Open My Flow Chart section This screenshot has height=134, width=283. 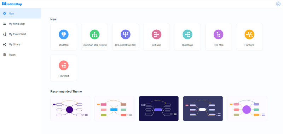(21, 34)
